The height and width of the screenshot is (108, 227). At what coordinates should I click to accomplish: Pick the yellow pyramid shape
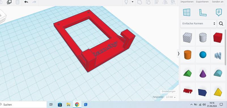[x=218, y=92]
